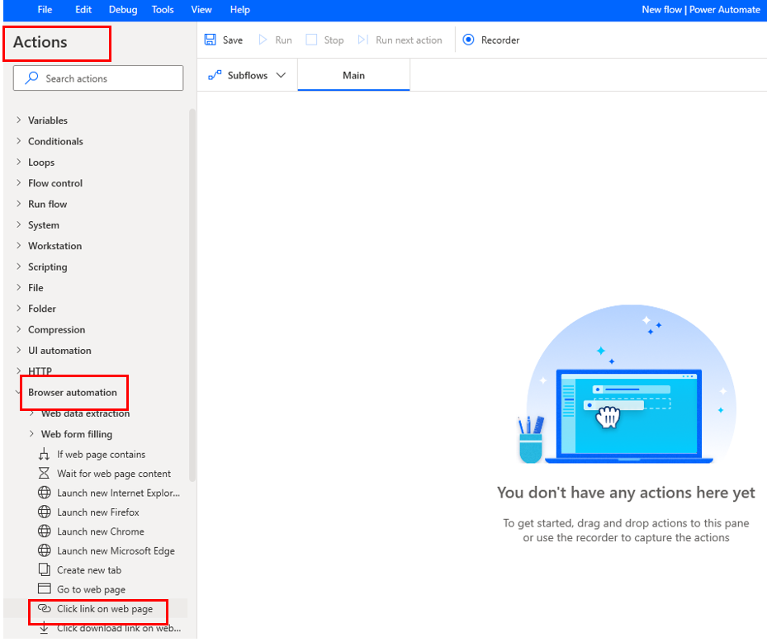The width and height of the screenshot is (767, 642).
Task: Open the Power Automate link
Action: click(725, 9)
